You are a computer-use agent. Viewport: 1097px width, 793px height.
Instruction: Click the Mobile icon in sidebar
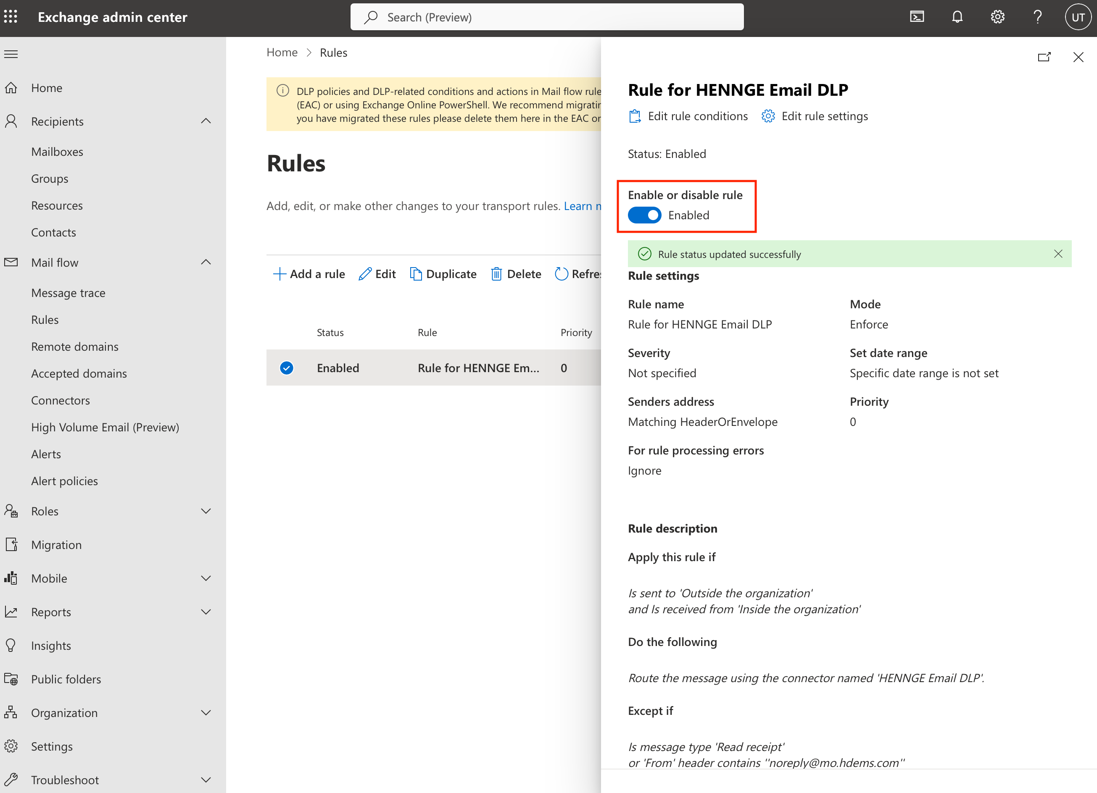(x=11, y=578)
